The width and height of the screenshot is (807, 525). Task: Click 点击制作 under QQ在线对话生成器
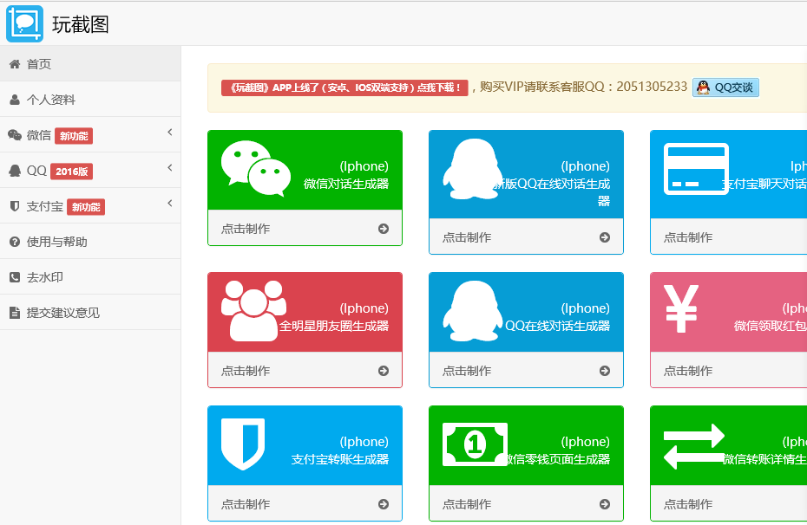coord(467,371)
